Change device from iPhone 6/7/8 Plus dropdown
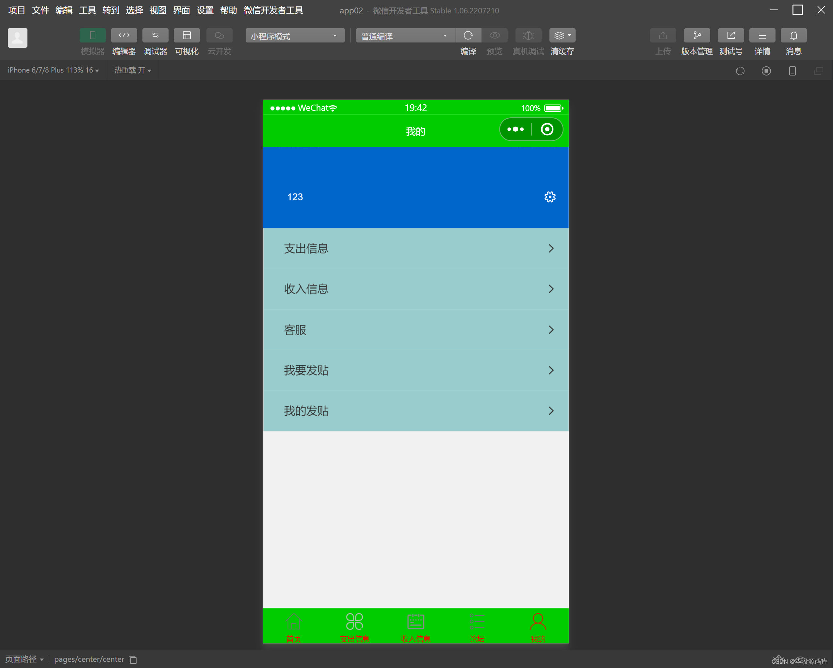Screen dimensions: 833x668 53,70
